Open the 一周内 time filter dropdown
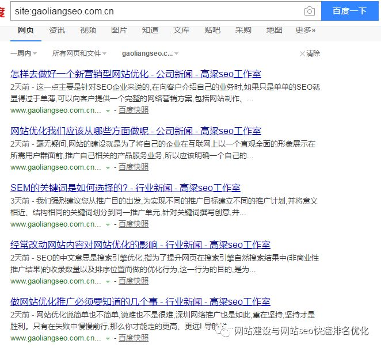This screenshot has height=348, width=381. coord(24,53)
